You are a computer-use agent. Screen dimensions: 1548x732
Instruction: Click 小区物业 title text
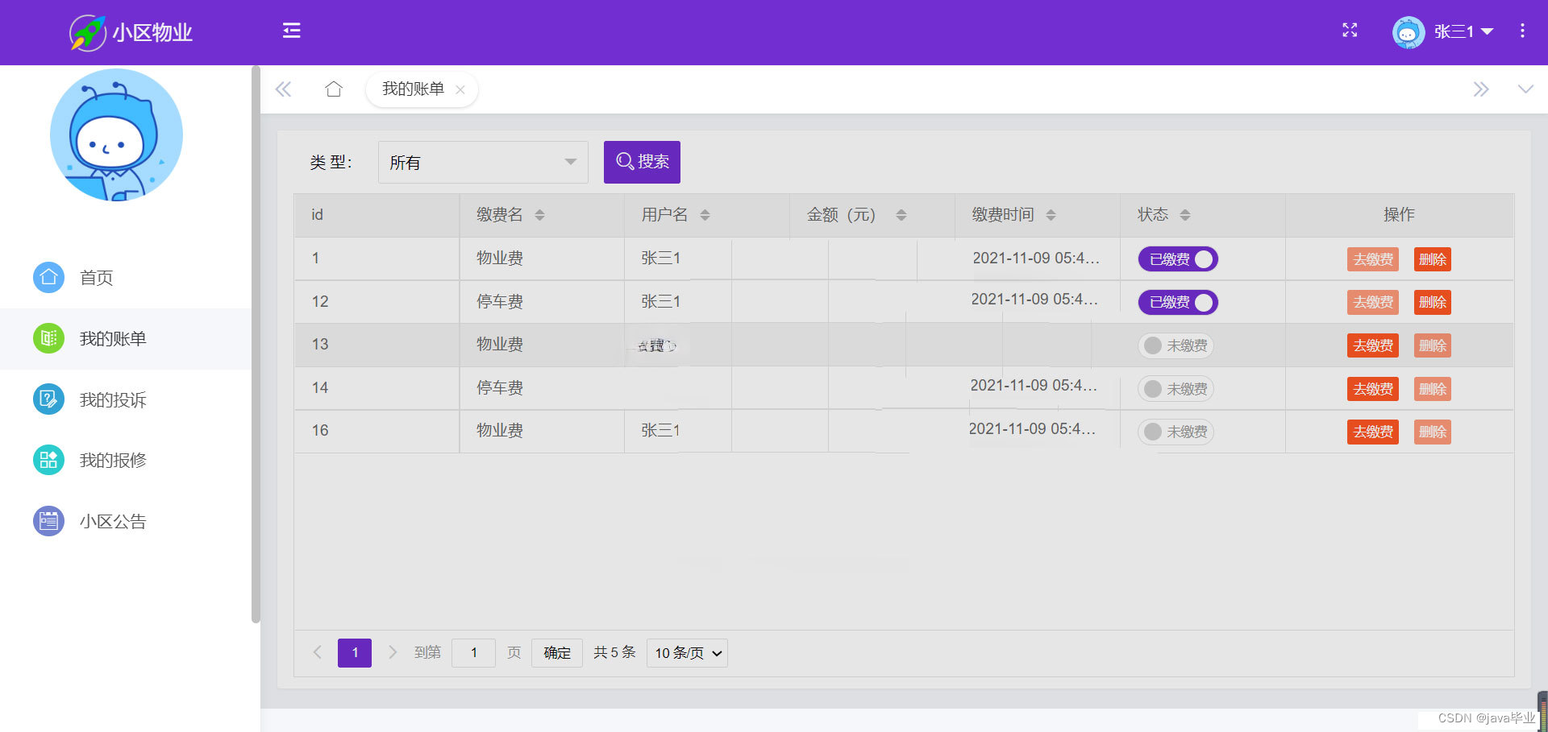152,32
